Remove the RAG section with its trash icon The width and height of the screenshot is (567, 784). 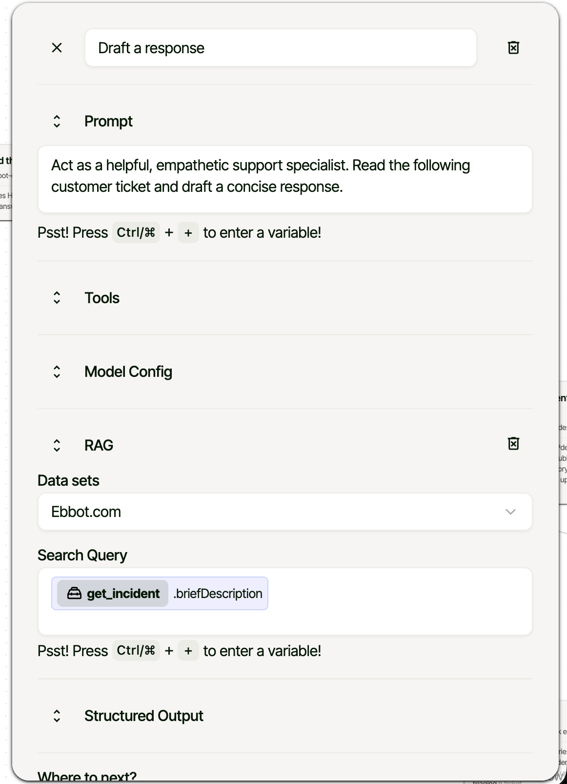click(x=513, y=444)
